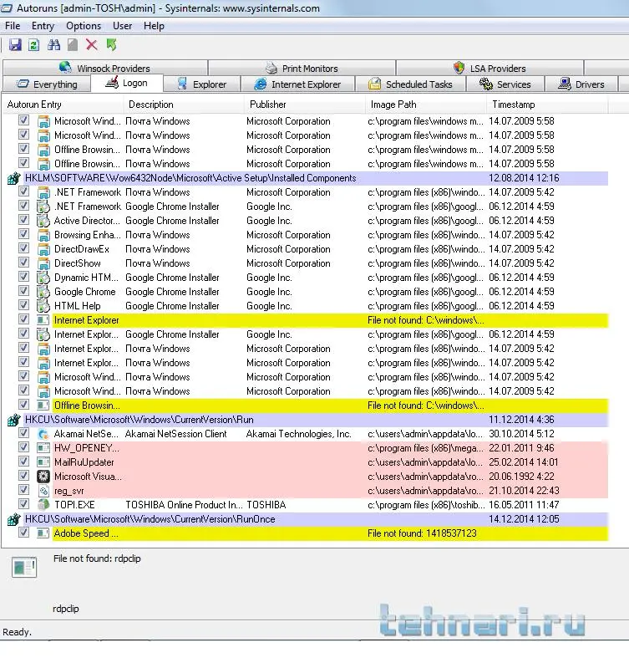Uncheck the TOPI.EXE checkbox
Screen dimensions: 629x663
click(x=23, y=504)
